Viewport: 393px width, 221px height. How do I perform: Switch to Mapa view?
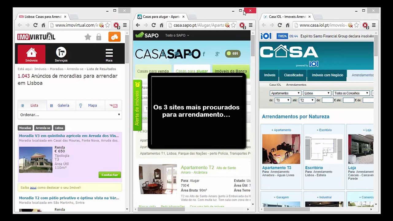(x=88, y=105)
